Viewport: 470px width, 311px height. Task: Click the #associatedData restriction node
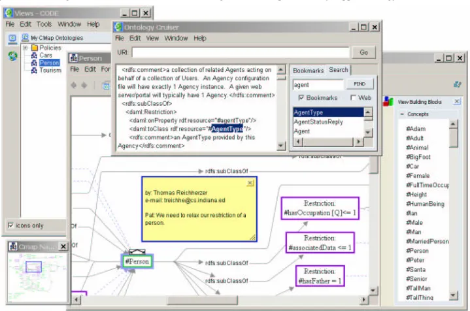point(320,242)
